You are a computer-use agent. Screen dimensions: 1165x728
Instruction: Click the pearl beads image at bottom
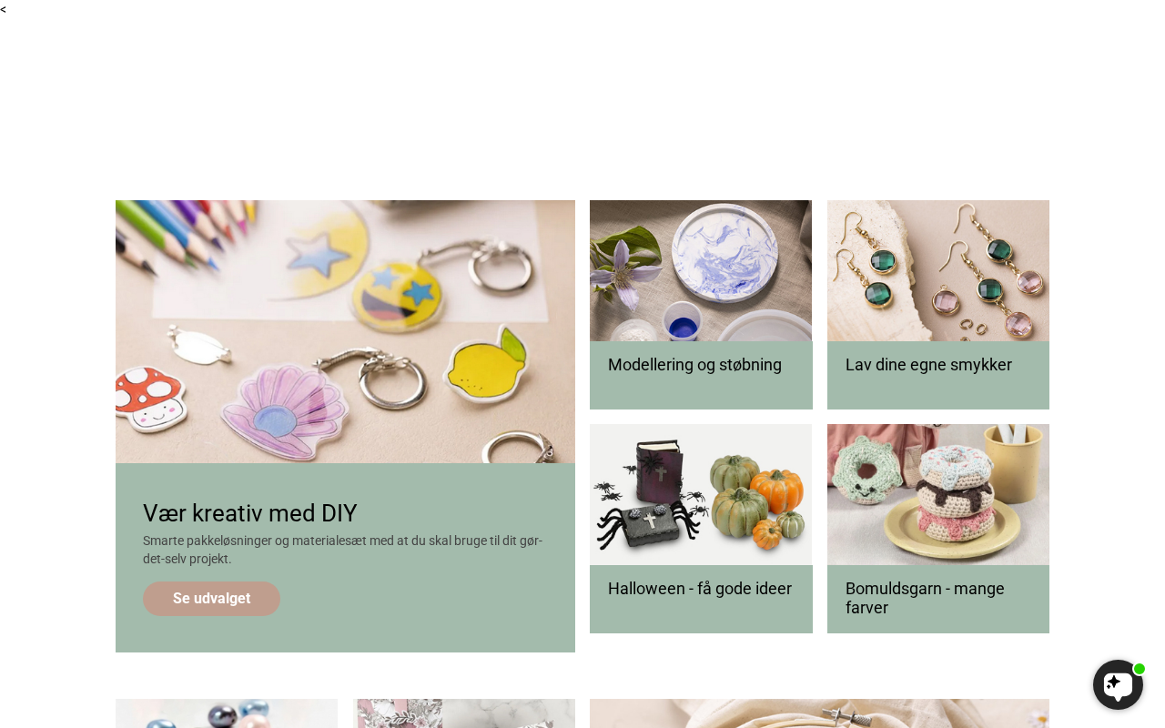click(x=227, y=713)
